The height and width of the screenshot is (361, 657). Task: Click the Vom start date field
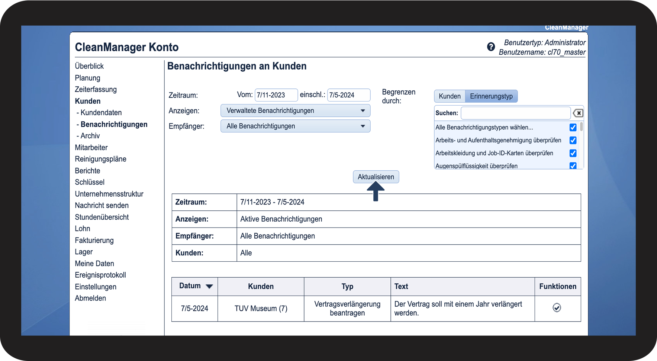tap(276, 95)
